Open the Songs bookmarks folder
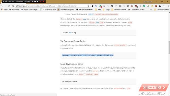The image size is (170, 96). click(106, 10)
